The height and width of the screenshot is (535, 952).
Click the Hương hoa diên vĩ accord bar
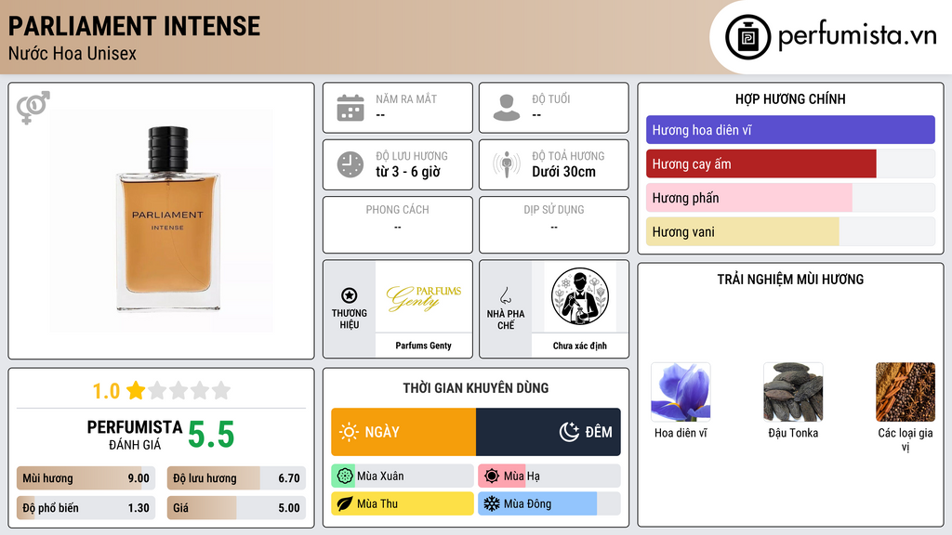pyautogui.click(x=790, y=130)
